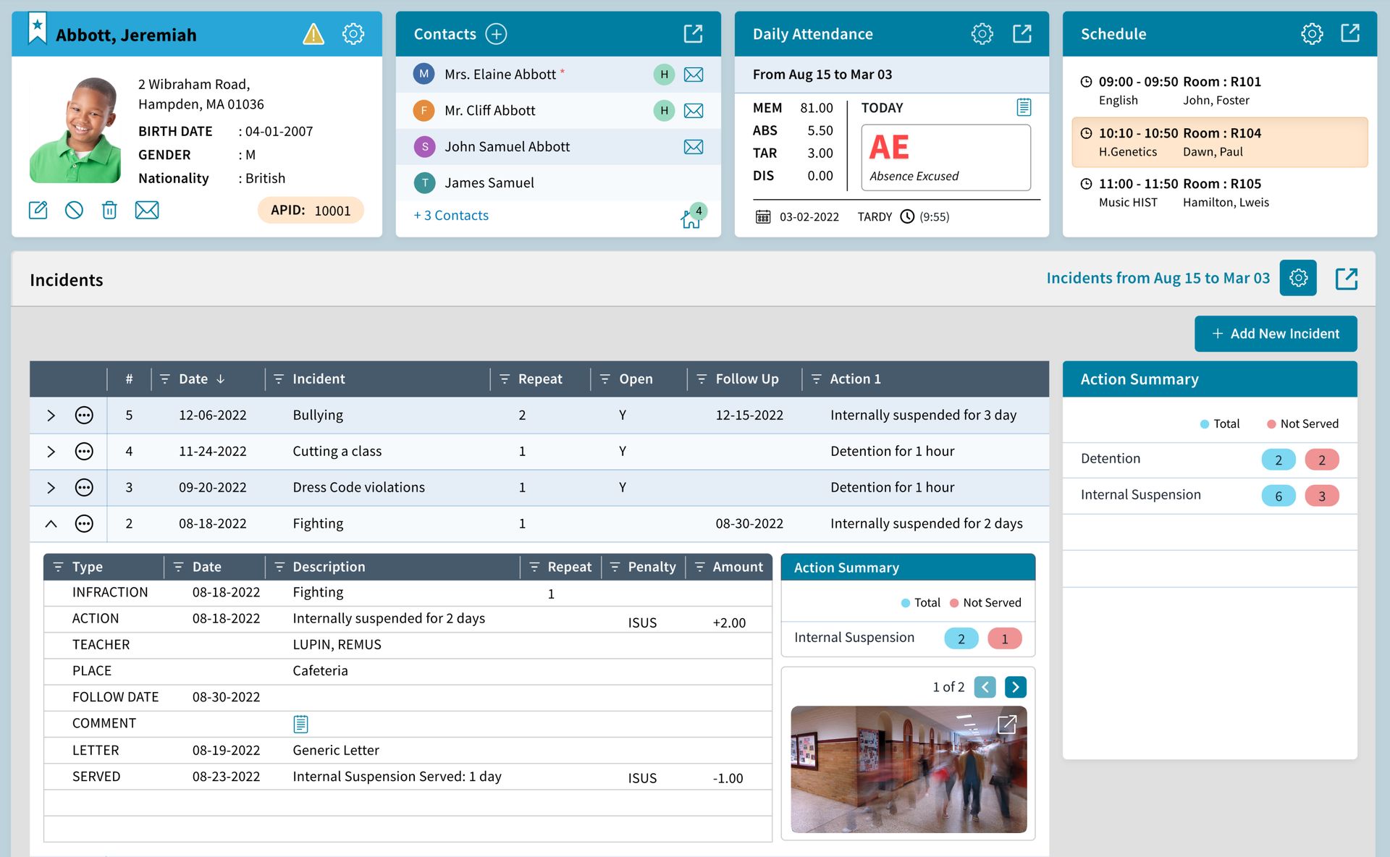Open the comment note icon in Fighting details
This screenshot has height=857, width=1390.
pyautogui.click(x=300, y=723)
